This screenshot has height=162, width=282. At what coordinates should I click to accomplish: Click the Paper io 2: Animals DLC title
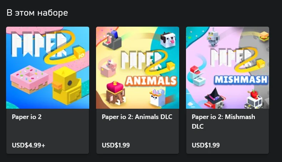[137, 117]
